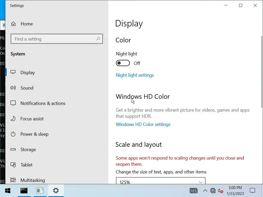Screen dimensions: 263x197
Task: Click the muted volume tray icon
Action: click(x=220, y=191)
